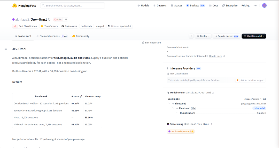Click the Hugging Face logo emoji

(x=14, y=5)
